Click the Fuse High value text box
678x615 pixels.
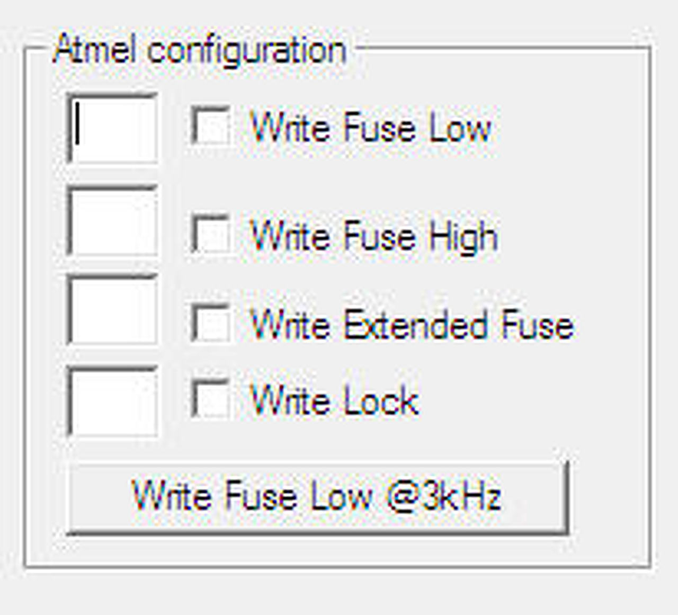coord(113,221)
